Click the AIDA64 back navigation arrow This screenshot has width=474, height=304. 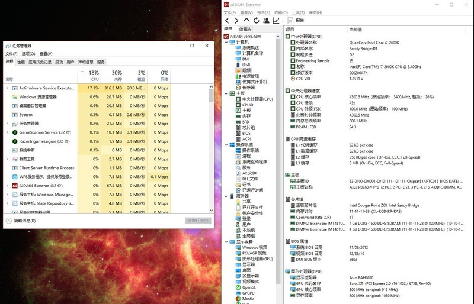click(x=227, y=21)
